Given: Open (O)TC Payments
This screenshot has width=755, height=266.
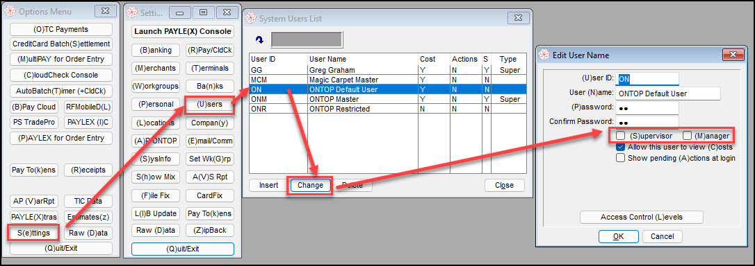Looking at the screenshot, I should pyautogui.click(x=61, y=29).
